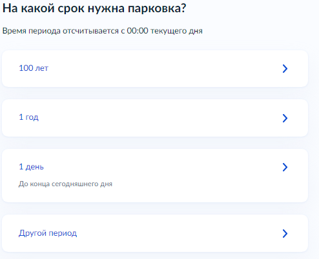Viewport: 319px width, 259px height.
Task: Pick the 1 день option text
Action: tap(31, 167)
